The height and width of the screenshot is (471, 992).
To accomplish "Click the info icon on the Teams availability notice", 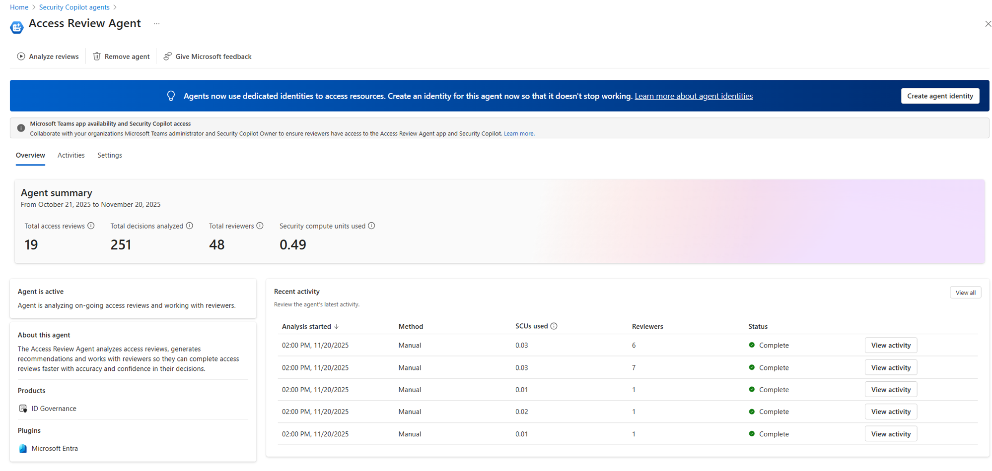I will click(20, 127).
